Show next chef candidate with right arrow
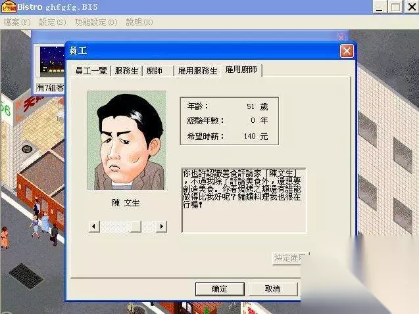This screenshot has width=419, height=314. pos(161,227)
